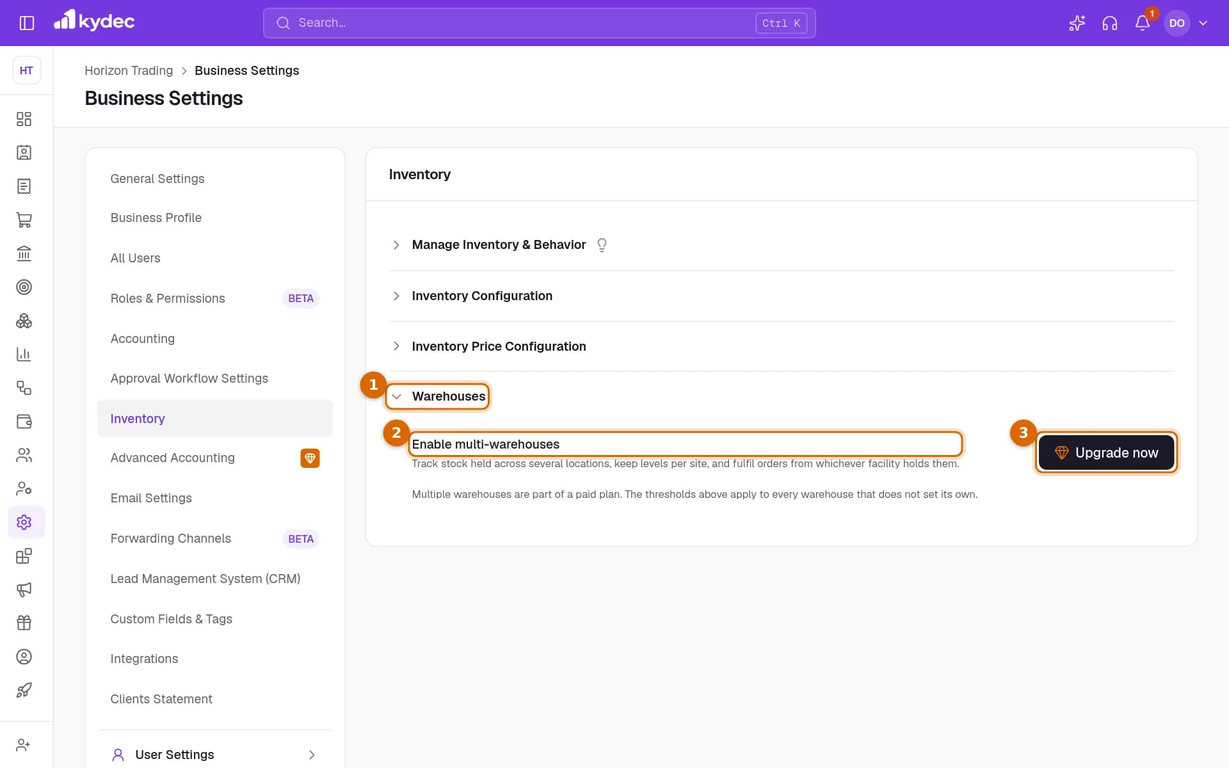Select Email Settings menu item
The image size is (1229, 768).
[151, 498]
